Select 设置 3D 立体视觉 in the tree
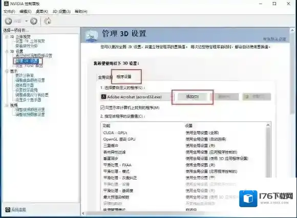Screen dimensions: 297x218 coord(30,41)
